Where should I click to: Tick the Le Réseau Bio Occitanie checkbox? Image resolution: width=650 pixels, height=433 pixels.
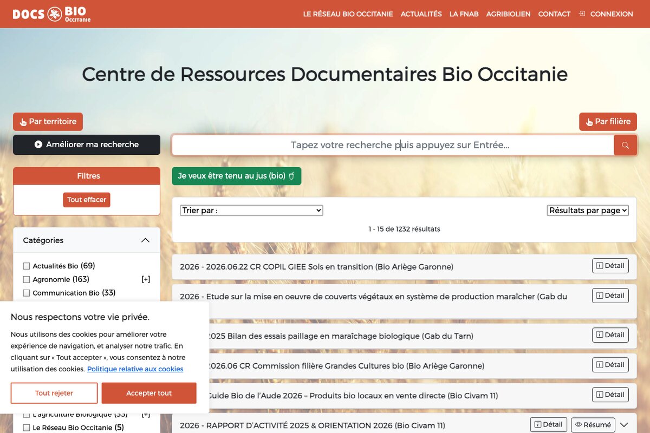coord(27,428)
